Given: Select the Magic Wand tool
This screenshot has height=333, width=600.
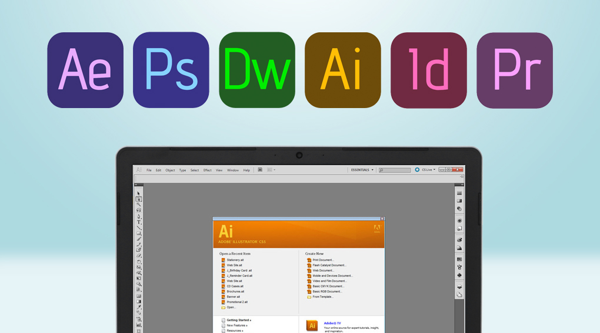Looking at the screenshot, I should point(138,204).
